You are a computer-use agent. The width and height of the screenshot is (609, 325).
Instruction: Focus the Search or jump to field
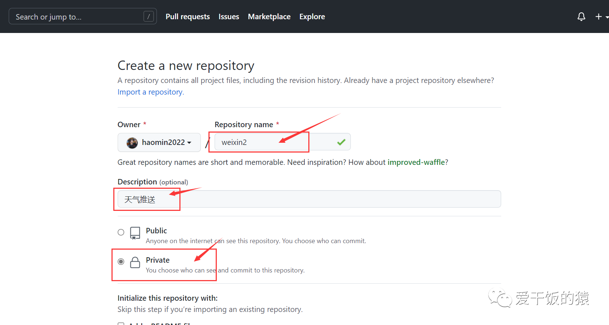[83, 16]
